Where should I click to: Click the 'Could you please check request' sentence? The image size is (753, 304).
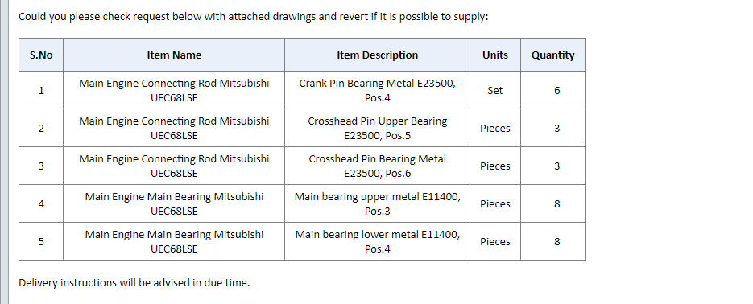click(x=254, y=17)
